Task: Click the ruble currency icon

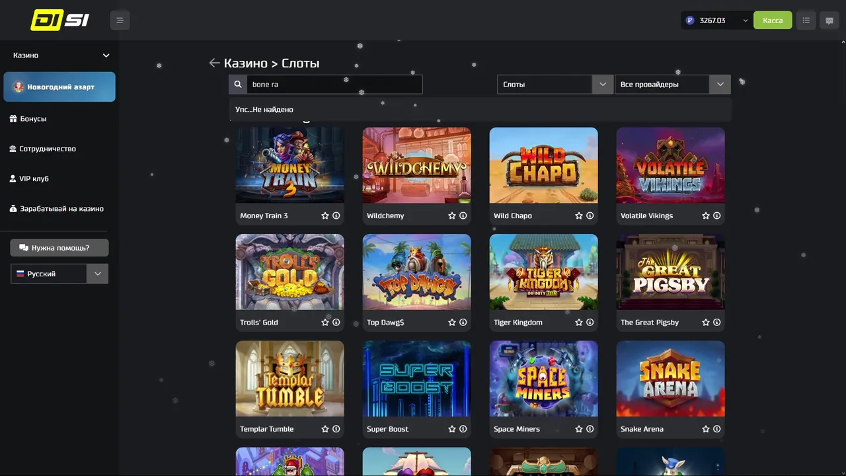Action: 690,20
